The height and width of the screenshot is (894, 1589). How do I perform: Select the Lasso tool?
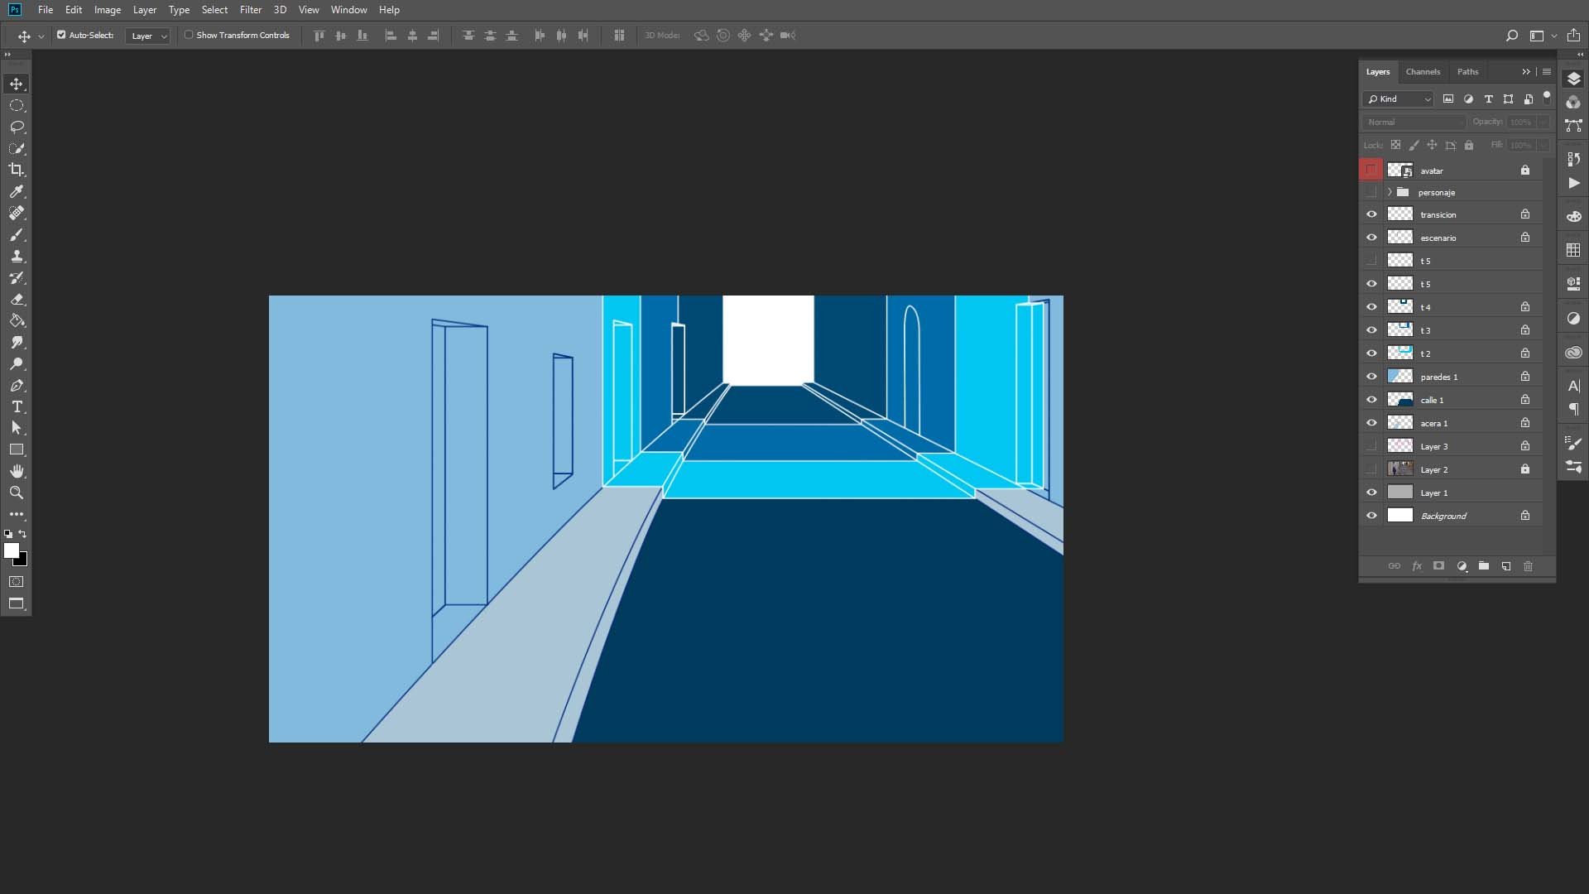point(17,127)
